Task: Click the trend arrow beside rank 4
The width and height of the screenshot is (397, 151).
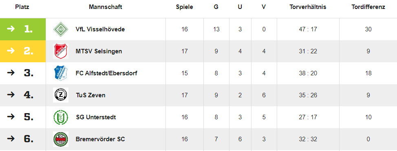Action: tap(11, 95)
